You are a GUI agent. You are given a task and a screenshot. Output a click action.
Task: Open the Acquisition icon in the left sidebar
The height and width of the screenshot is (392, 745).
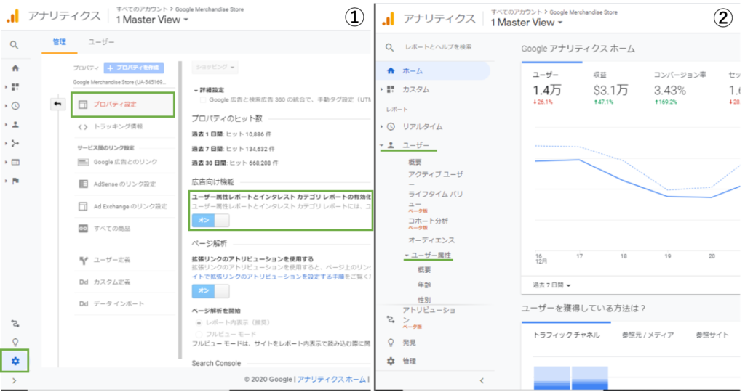[15, 143]
